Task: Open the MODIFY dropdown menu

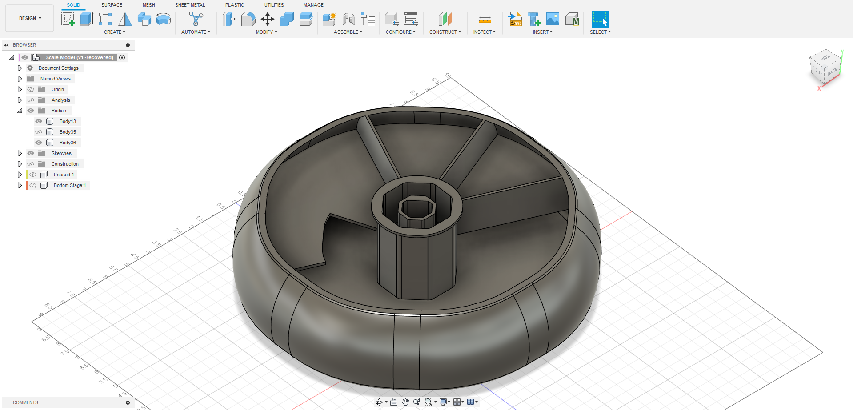Action: point(267,32)
